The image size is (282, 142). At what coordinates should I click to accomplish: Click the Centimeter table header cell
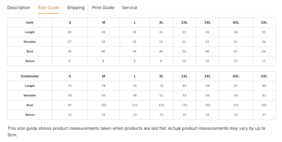30,76
